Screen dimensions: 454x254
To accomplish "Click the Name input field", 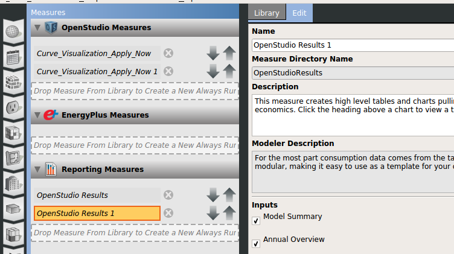I will tap(353, 45).
